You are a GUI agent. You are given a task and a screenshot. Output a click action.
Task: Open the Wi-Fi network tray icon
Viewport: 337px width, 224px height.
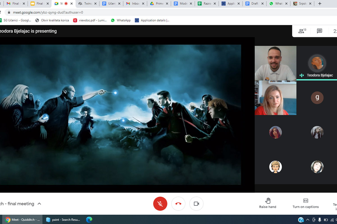click(x=332, y=220)
